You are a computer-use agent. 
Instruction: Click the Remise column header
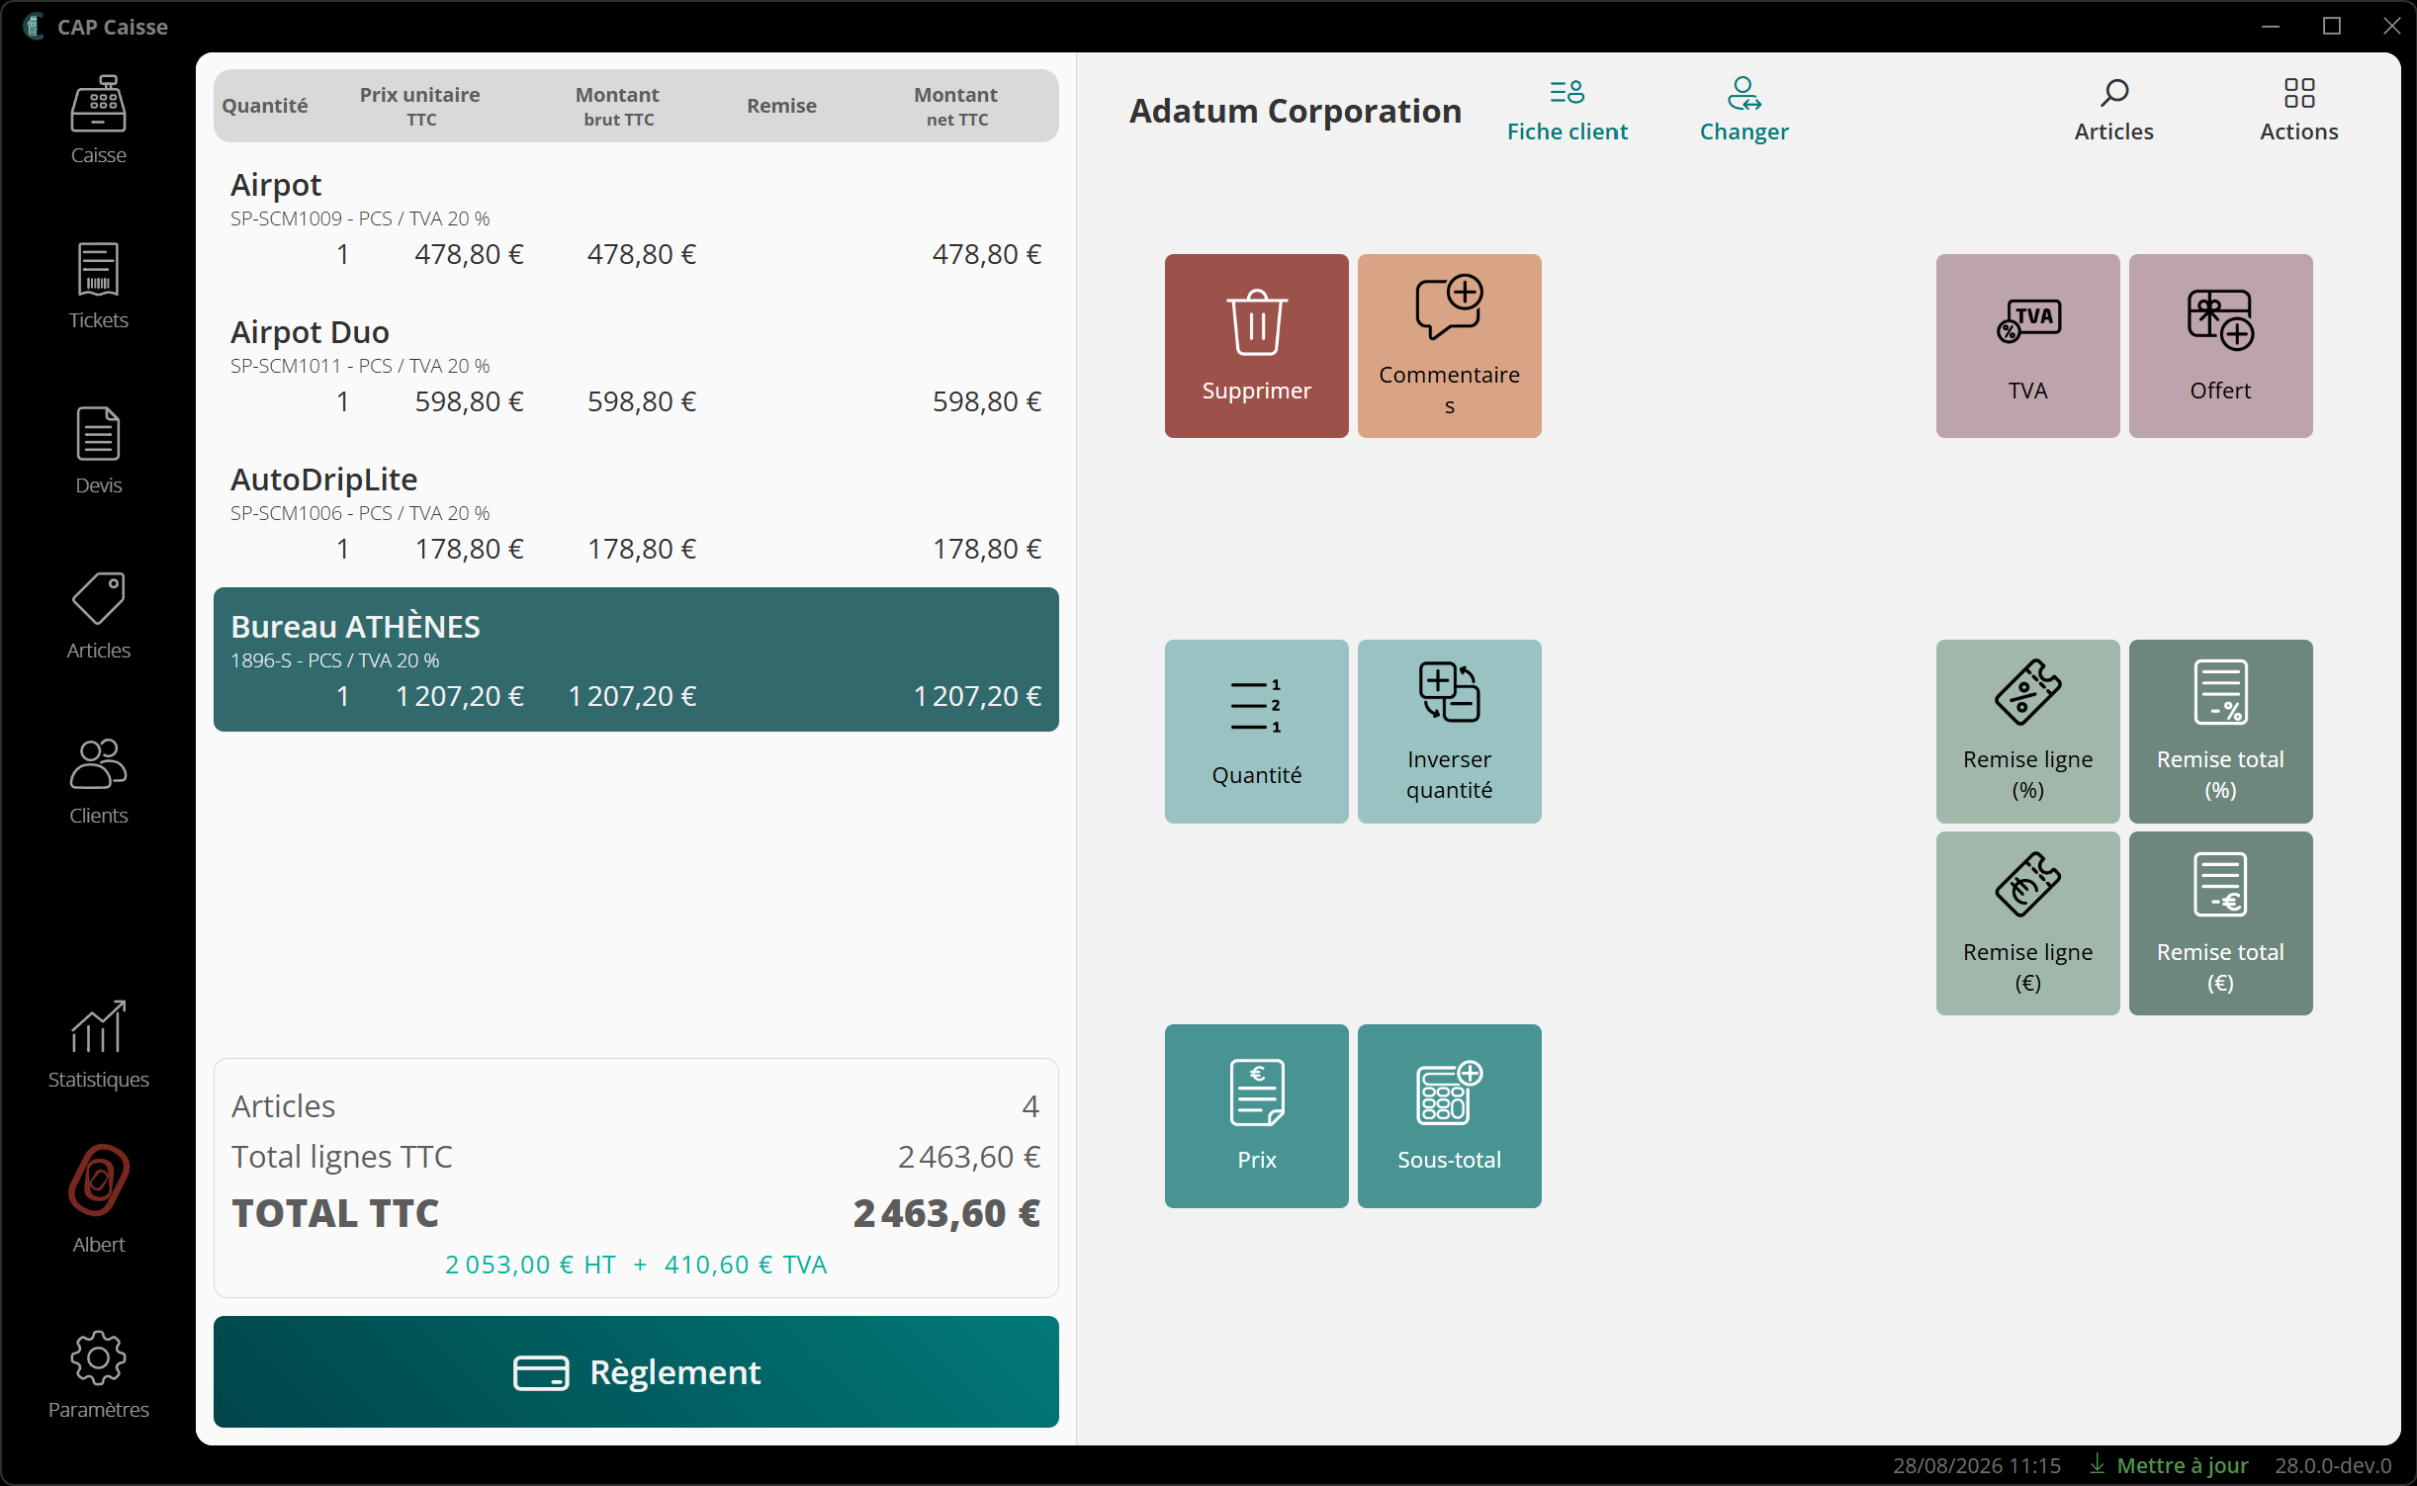tap(781, 106)
